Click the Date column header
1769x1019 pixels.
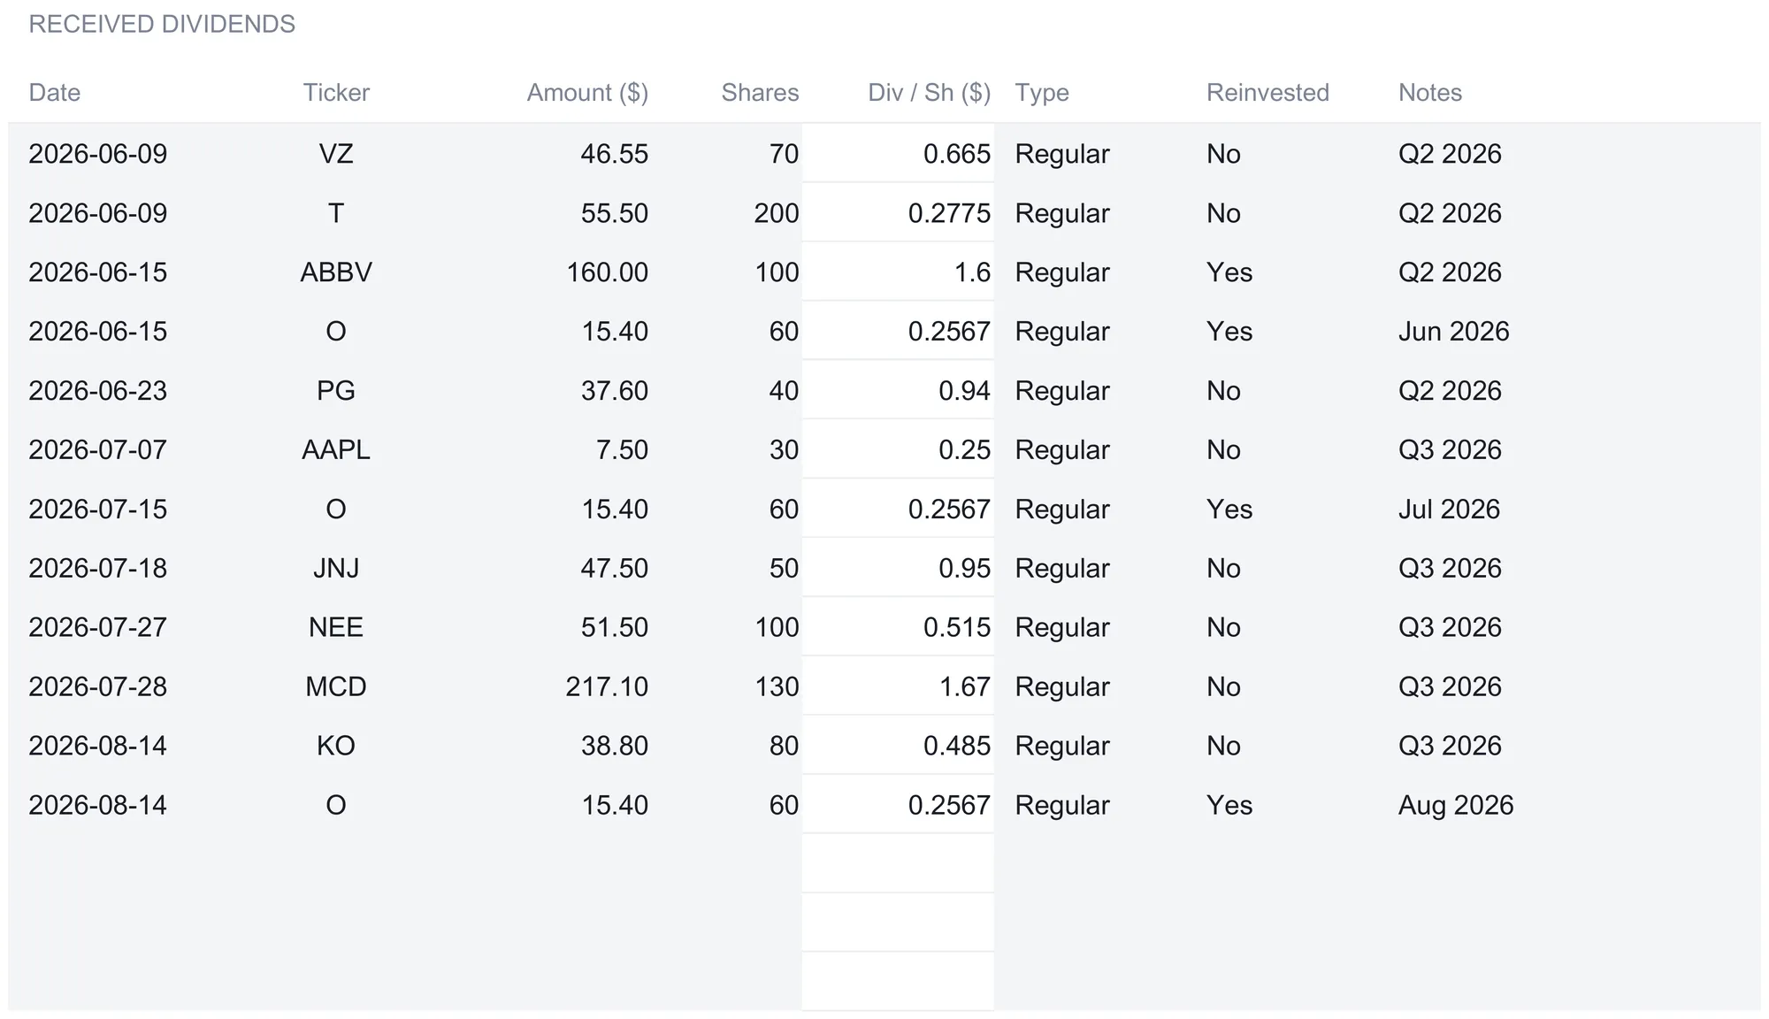[54, 93]
